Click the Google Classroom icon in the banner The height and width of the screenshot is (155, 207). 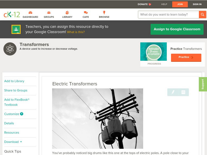[16, 29]
